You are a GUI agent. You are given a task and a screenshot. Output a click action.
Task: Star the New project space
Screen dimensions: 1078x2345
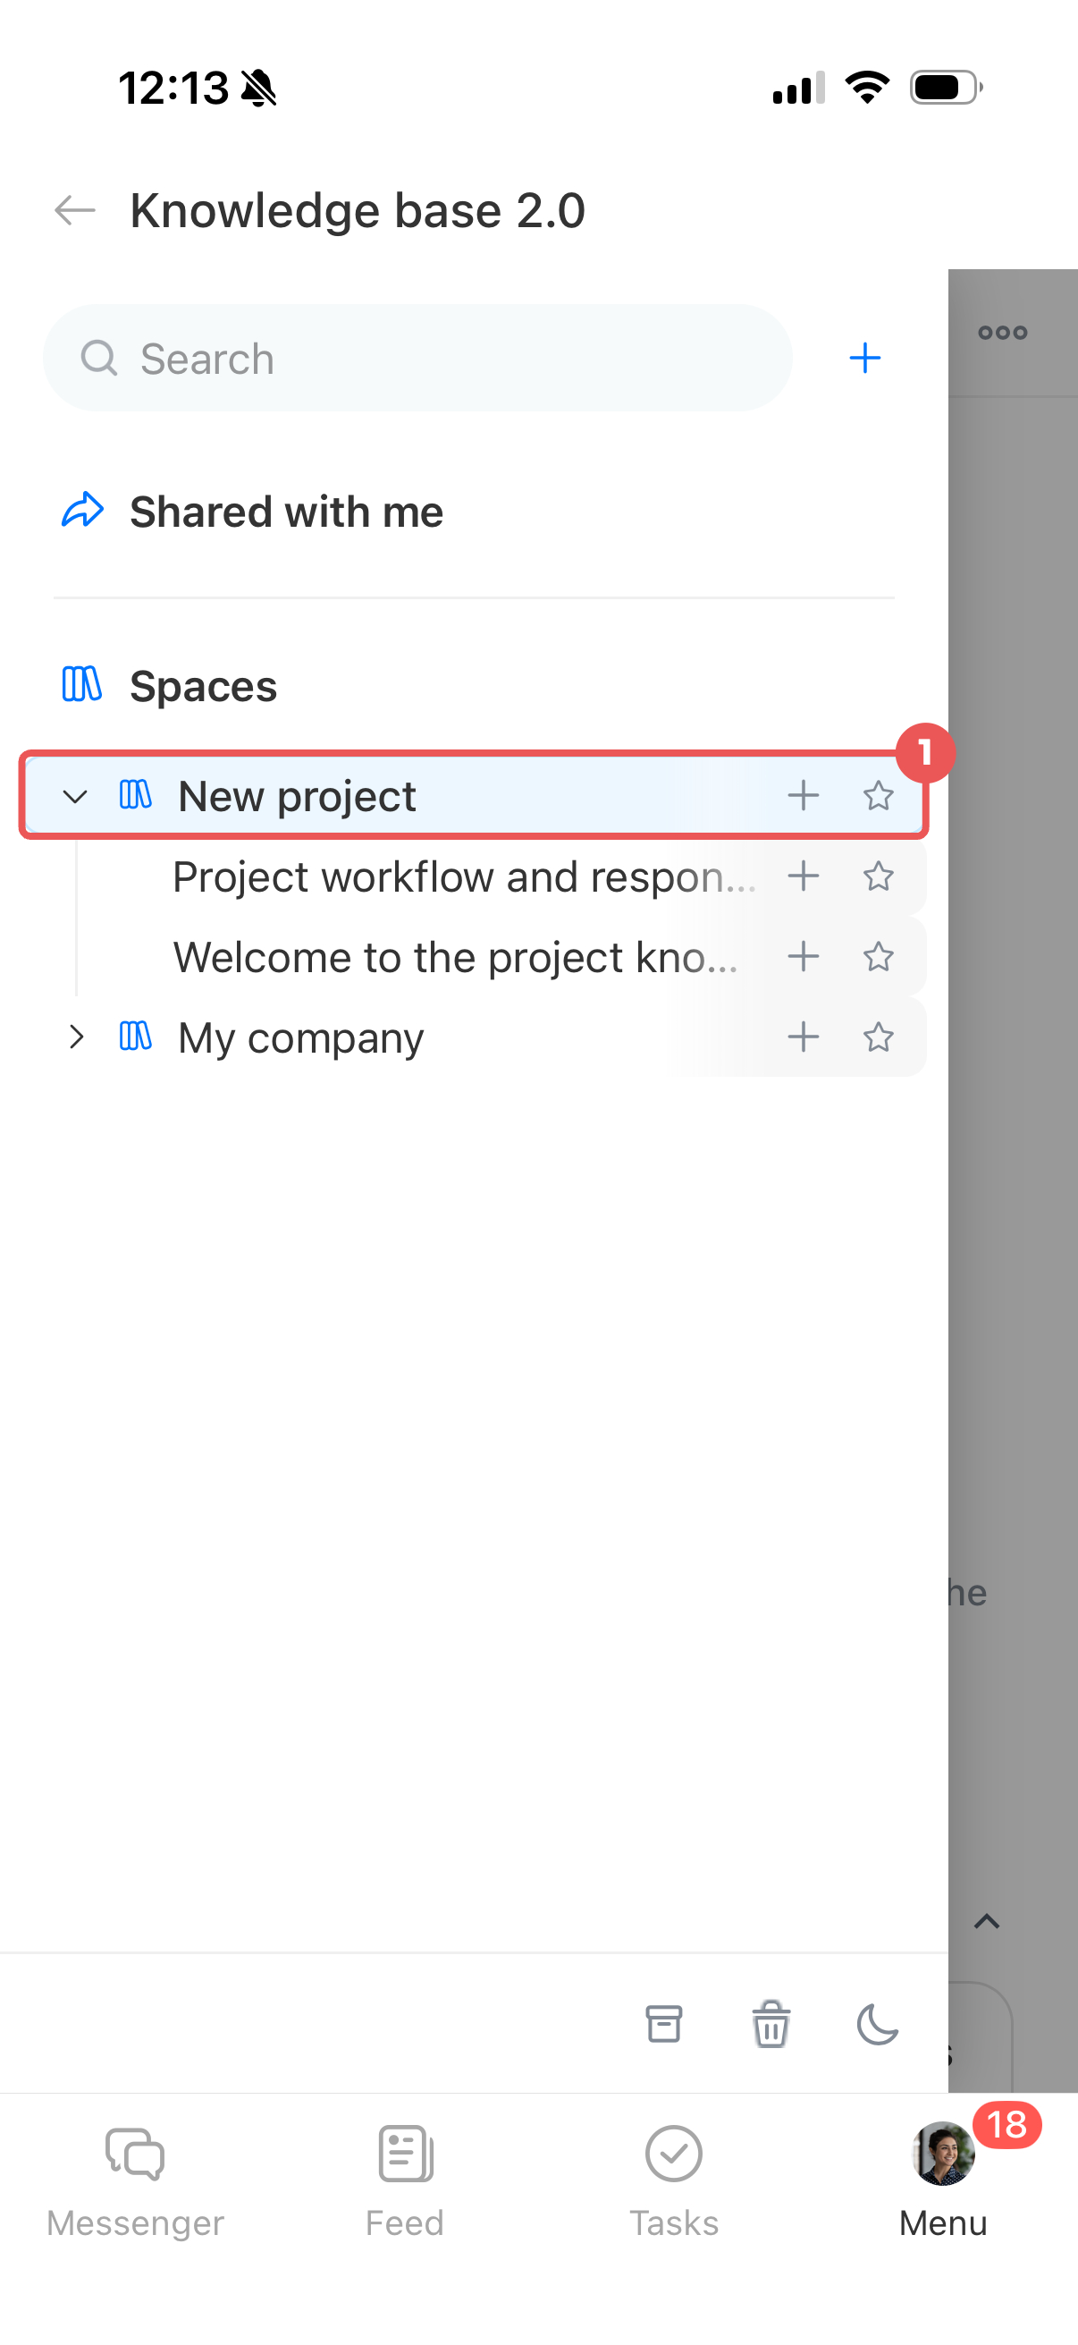pos(878,796)
